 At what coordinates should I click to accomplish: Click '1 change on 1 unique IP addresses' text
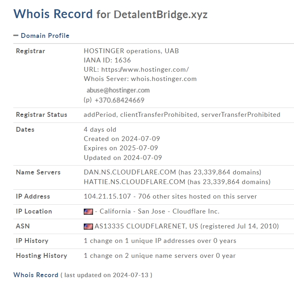[x=160, y=241]
